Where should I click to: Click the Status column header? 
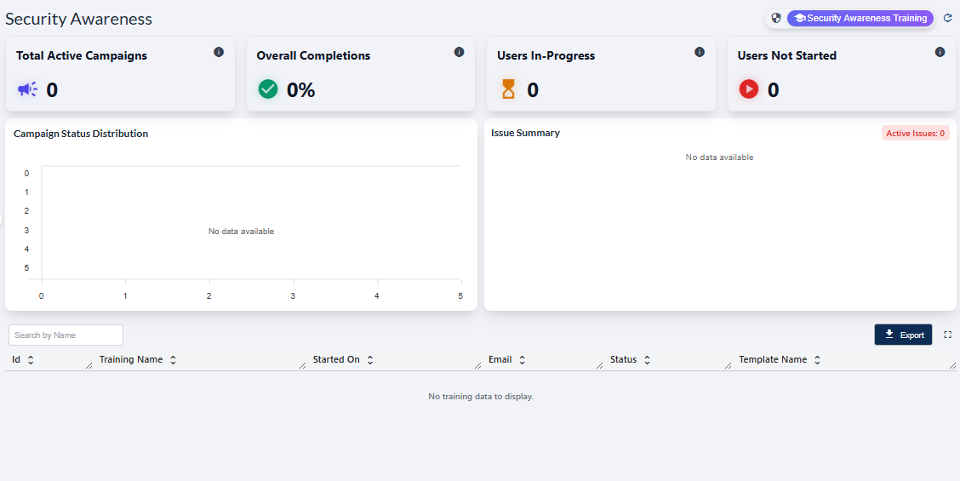(x=623, y=360)
